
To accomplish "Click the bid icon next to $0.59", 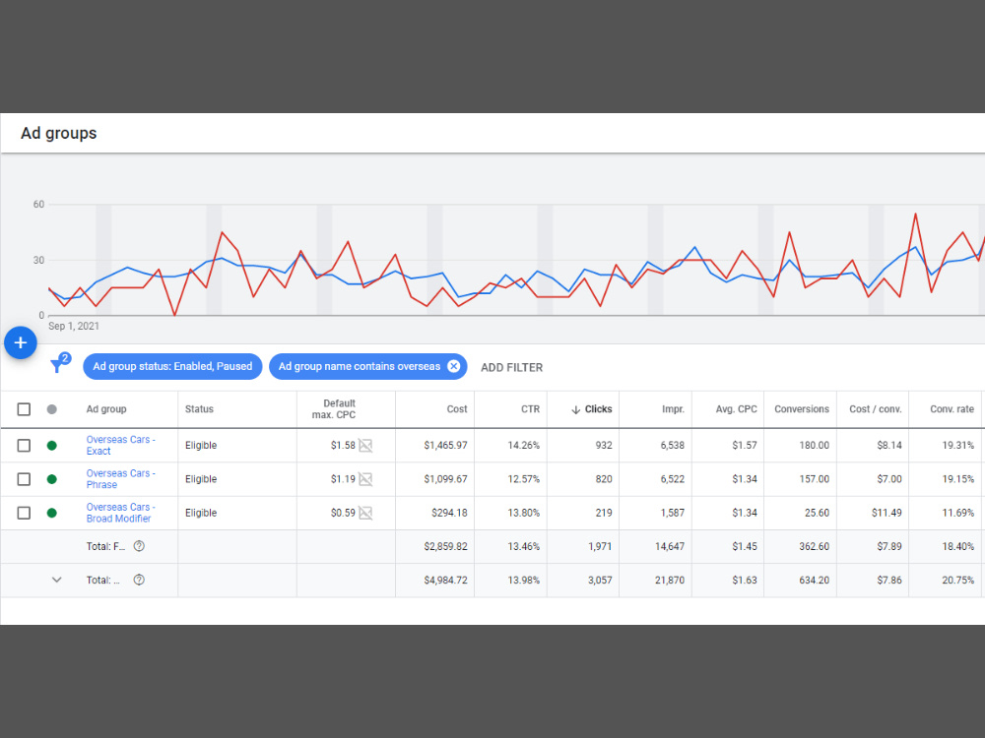I will coord(365,514).
